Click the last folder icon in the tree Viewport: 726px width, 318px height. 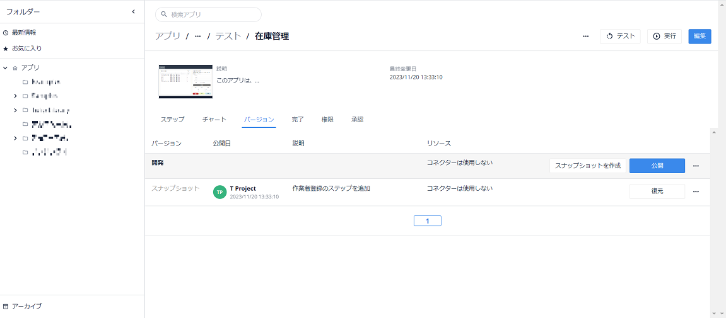pos(25,152)
